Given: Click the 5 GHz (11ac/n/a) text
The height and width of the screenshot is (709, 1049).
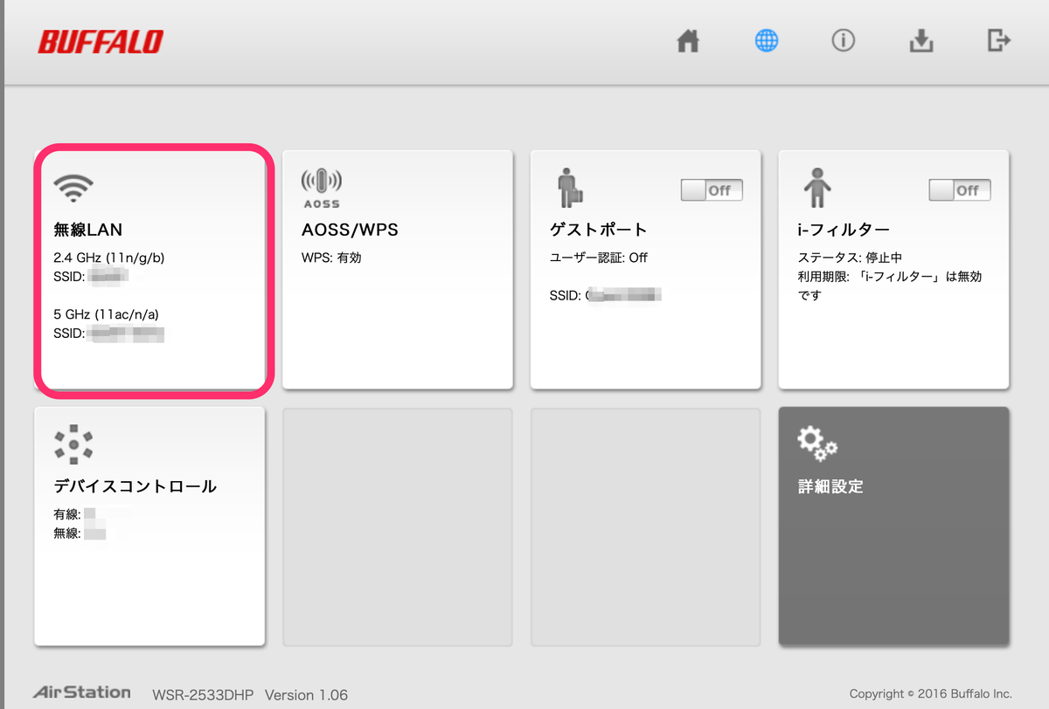Looking at the screenshot, I should click(x=106, y=314).
